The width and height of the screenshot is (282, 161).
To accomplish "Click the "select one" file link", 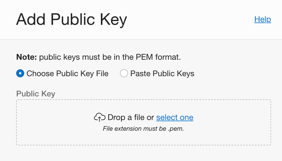I will [x=175, y=117].
